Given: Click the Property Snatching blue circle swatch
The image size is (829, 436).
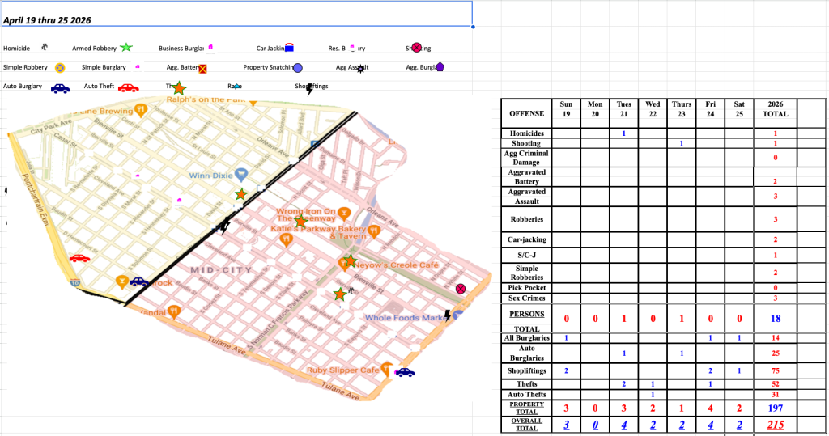Looking at the screenshot, I should [x=298, y=68].
